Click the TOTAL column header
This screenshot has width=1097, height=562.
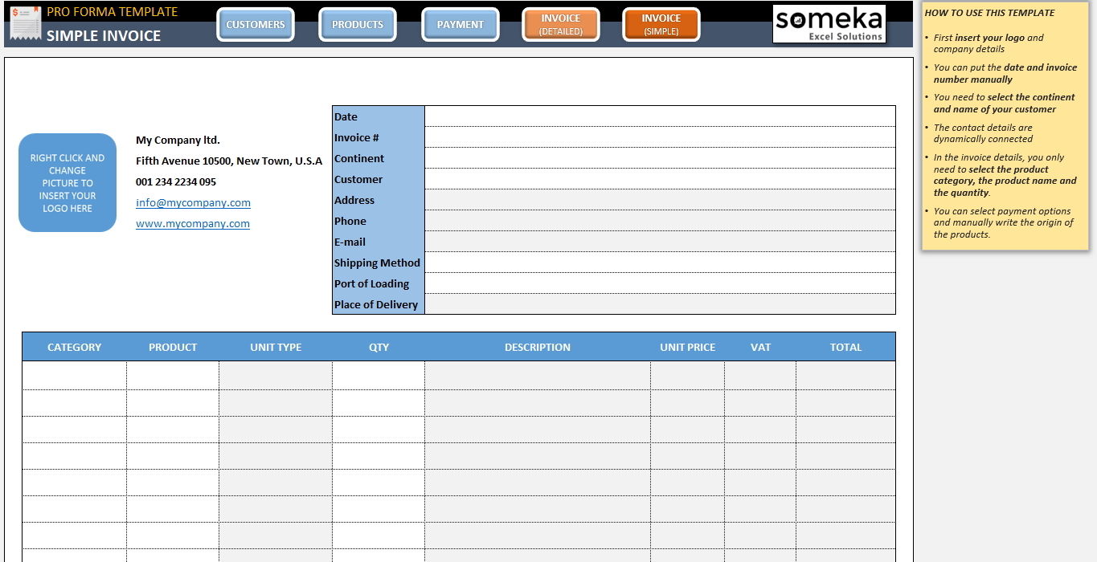845,348
